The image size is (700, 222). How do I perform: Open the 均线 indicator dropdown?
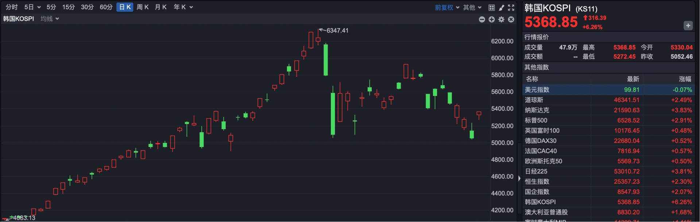coord(50,19)
